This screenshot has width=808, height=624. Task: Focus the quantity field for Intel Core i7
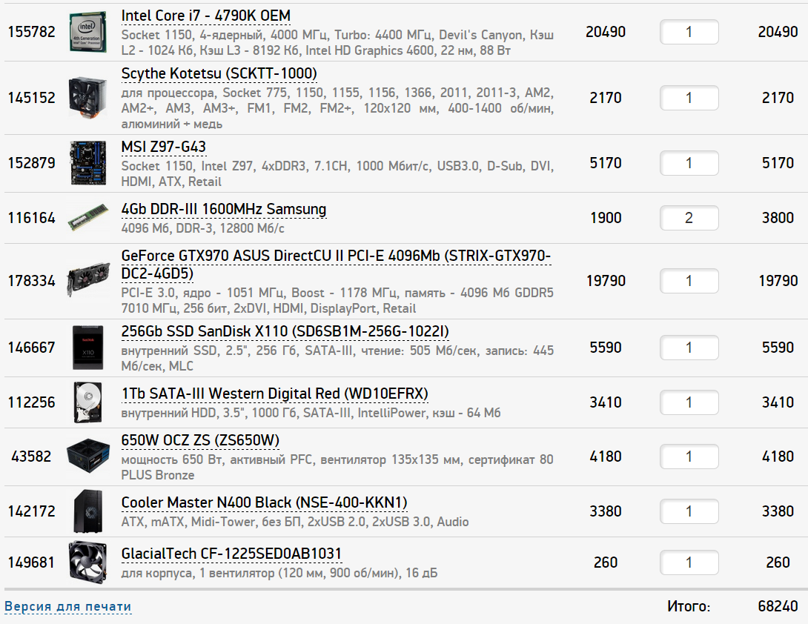[x=689, y=32]
